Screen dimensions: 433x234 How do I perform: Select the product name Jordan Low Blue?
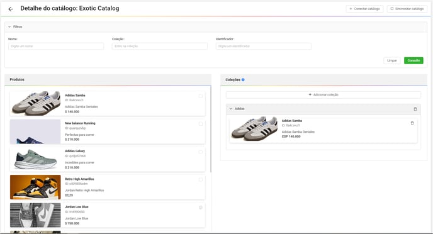pyautogui.click(x=77, y=207)
